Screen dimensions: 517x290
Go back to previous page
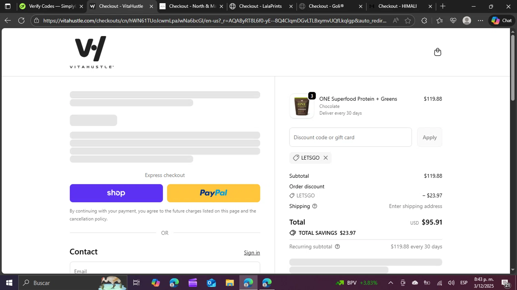tap(8, 21)
